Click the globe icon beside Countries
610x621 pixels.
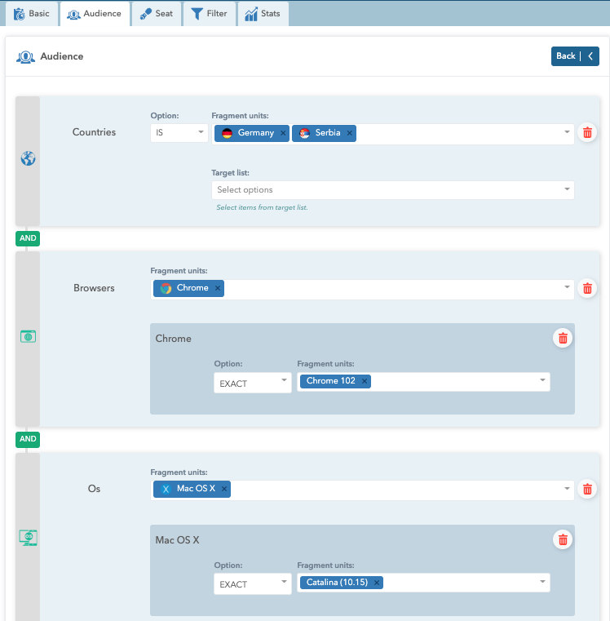click(x=28, y=159)
